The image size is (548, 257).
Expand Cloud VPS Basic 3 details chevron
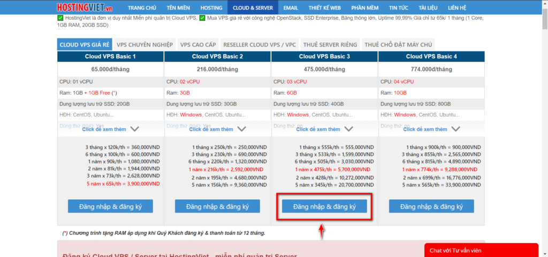(x=349, y=129)
